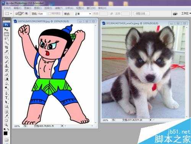191x144 pixels.
Task: Select the Pen tool
Action: coord(6,93)
